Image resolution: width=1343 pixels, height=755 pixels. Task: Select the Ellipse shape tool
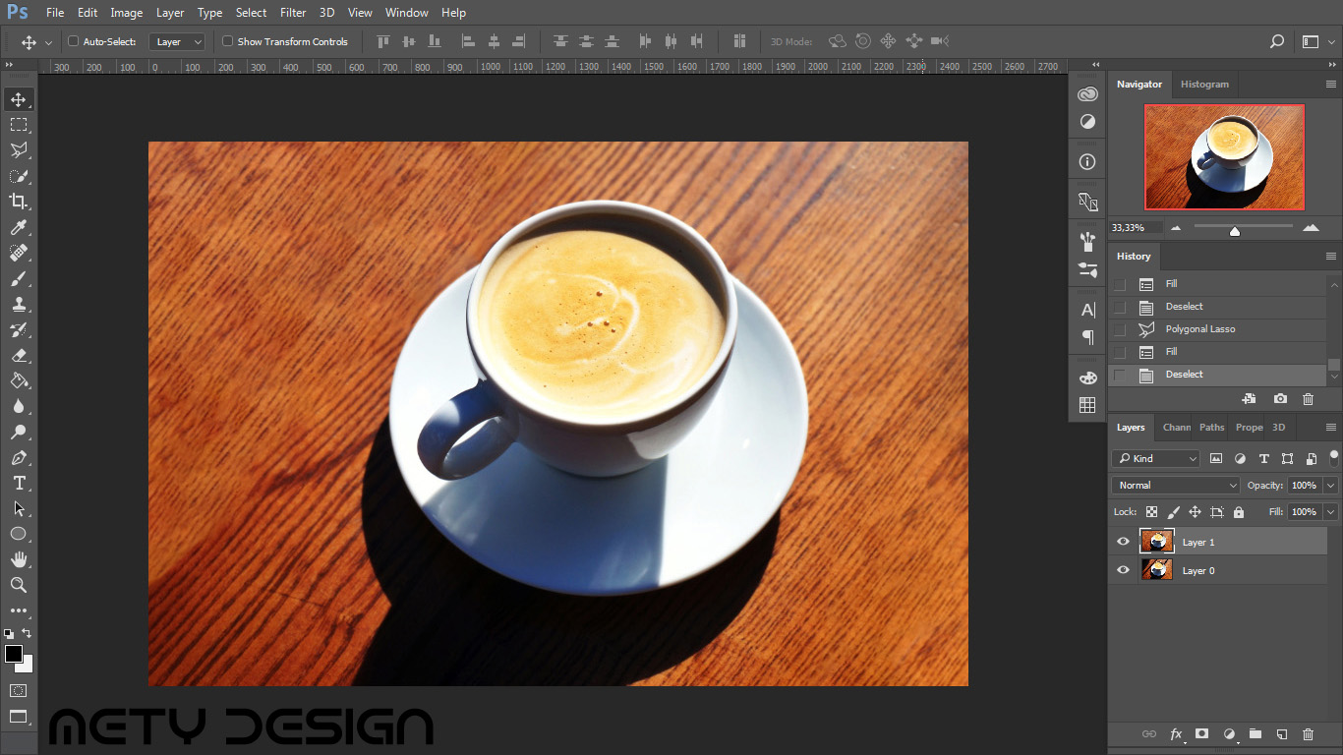coord(19,534)
